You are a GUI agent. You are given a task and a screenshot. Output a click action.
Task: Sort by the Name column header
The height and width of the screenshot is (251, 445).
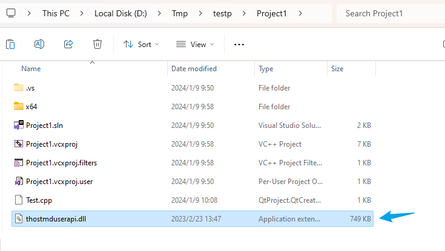pyautogui.click(x=31, y=69)
